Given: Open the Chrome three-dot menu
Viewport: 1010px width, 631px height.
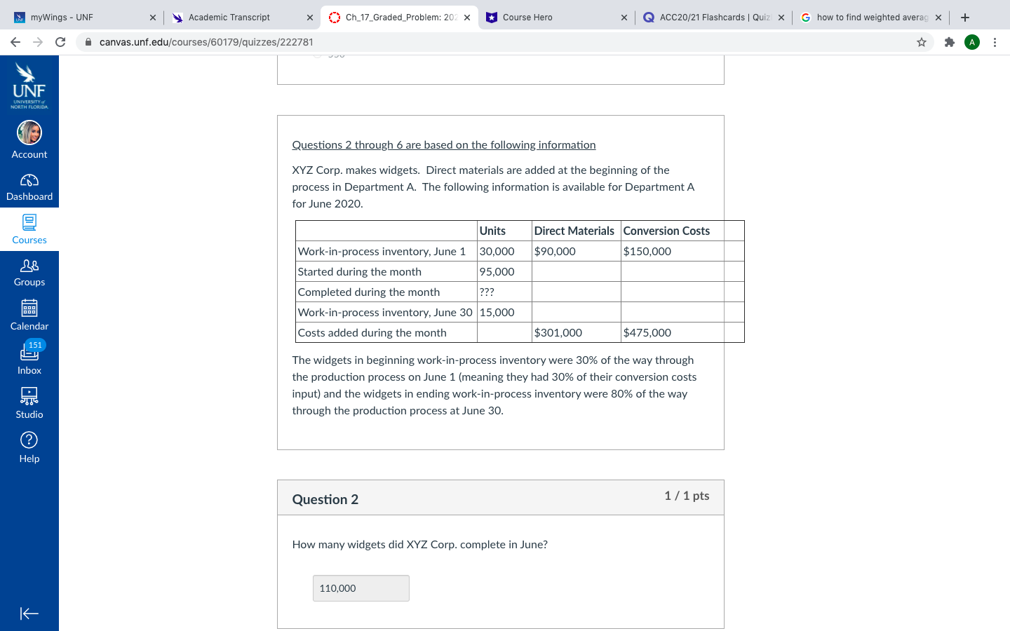Looking at the screenshot, I should pyautogui.click(x=995, y=42).
